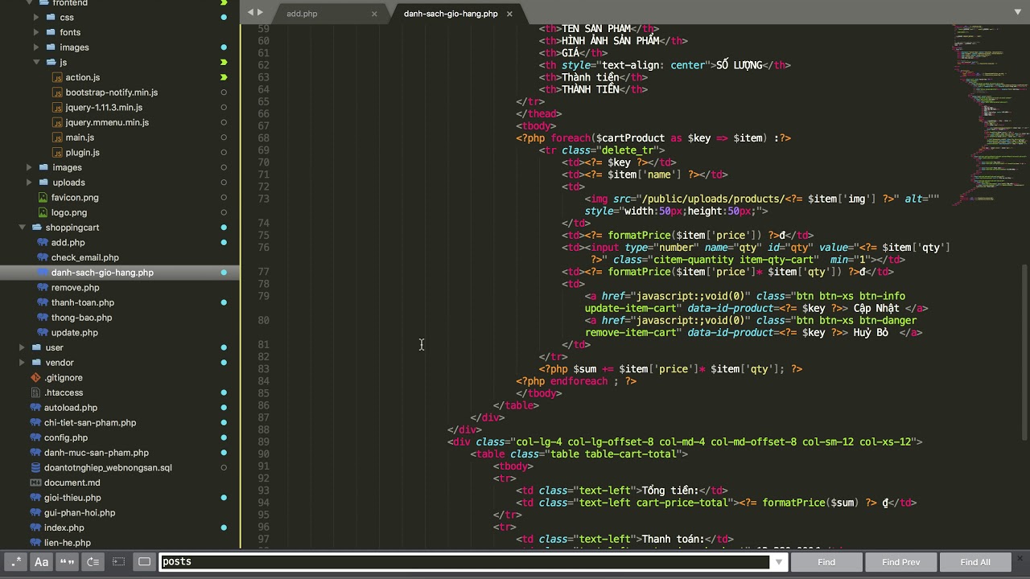
Task: Collapse the js folder
Action: [x=36, y=63]
